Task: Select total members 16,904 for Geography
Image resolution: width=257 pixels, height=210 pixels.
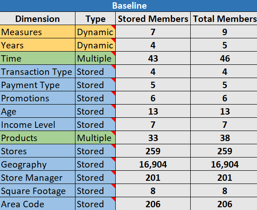Action: point(224,164)
